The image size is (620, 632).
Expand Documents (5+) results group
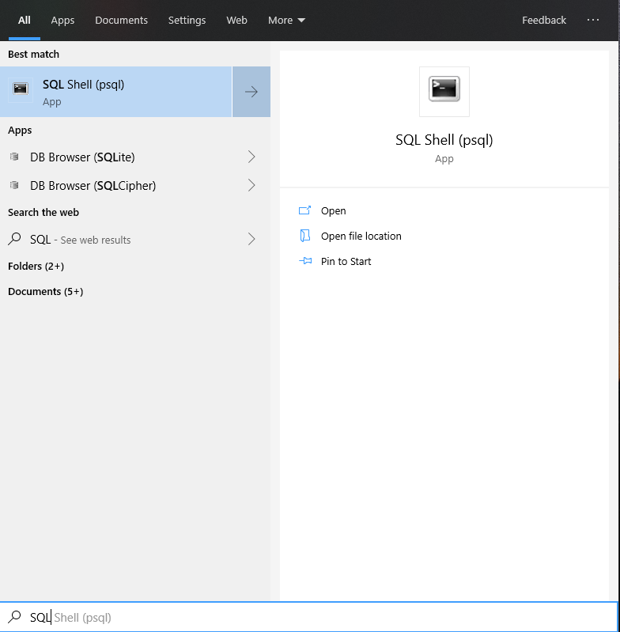coord(46,292)
